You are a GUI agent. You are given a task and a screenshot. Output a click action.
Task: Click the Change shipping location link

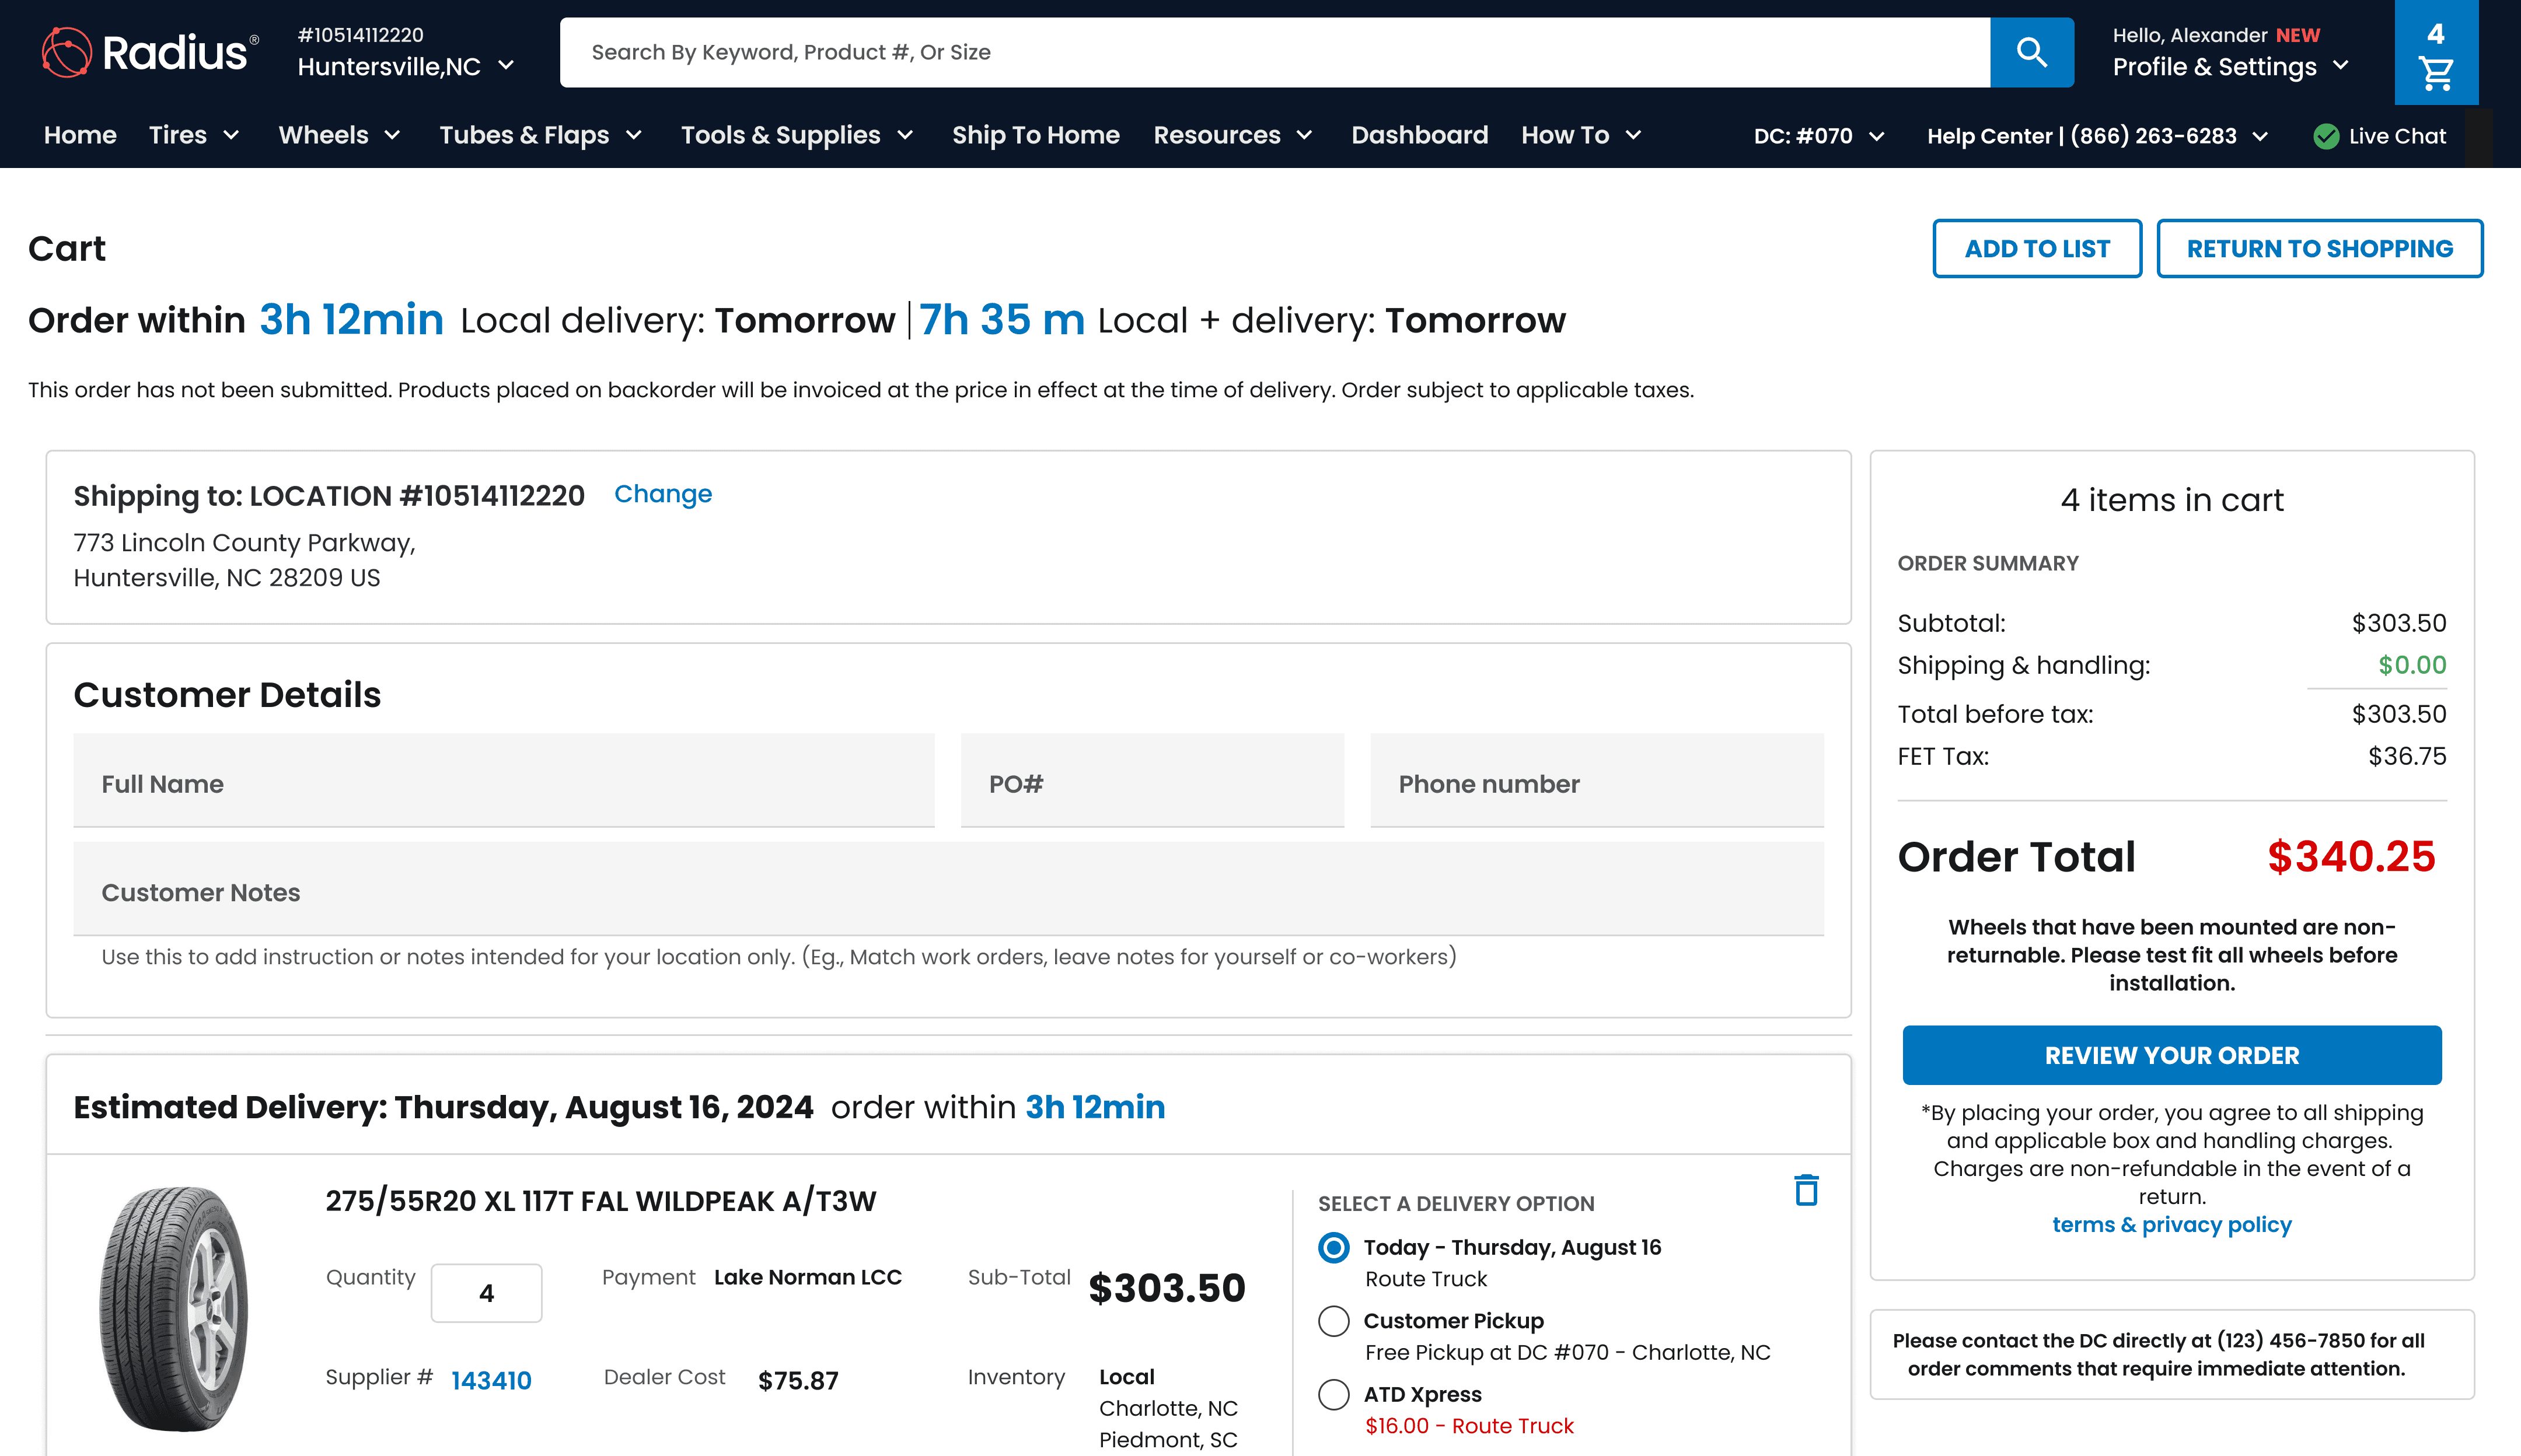click(662, 494)
